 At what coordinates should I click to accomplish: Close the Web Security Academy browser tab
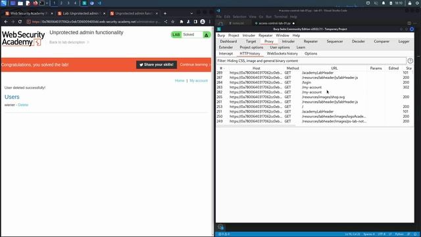52,13
